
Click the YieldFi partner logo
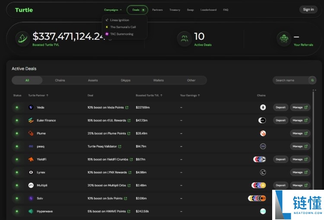pos(31,159)
